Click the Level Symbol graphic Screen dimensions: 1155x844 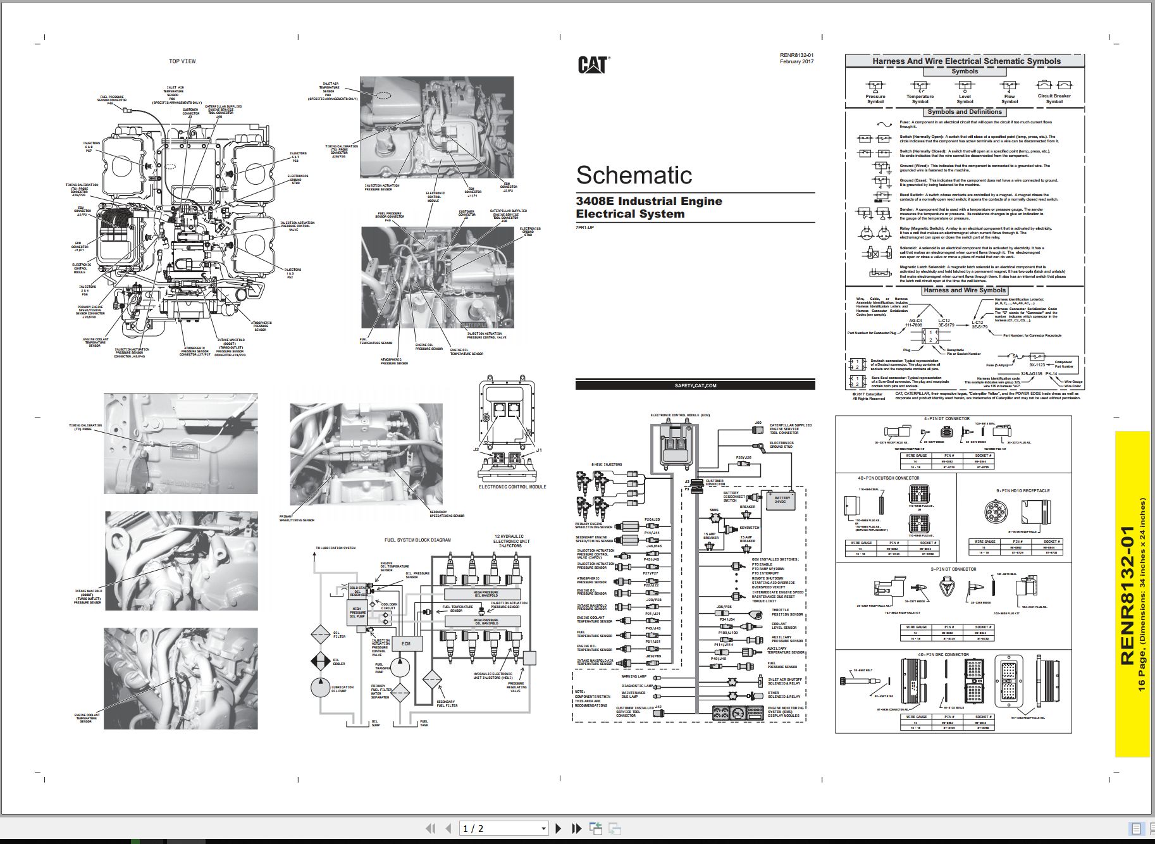(x=965, y=87)
